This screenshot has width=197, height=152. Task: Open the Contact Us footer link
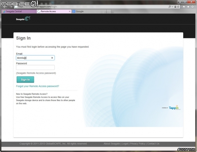pos(153,144)
